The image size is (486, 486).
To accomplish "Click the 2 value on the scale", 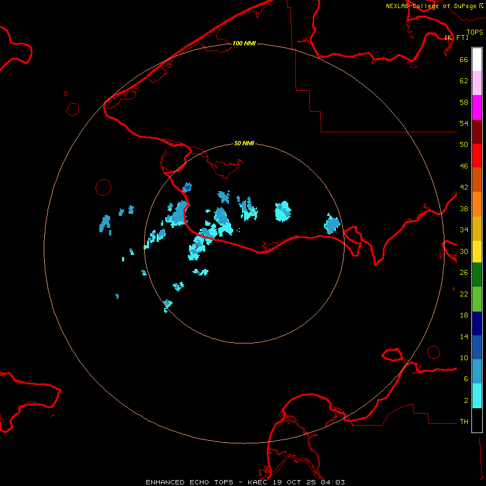I will (466, 401).
